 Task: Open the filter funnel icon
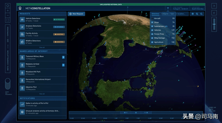(168, 8)
